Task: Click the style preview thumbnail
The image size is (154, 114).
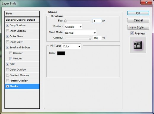Action: click(x=138, y=45)
